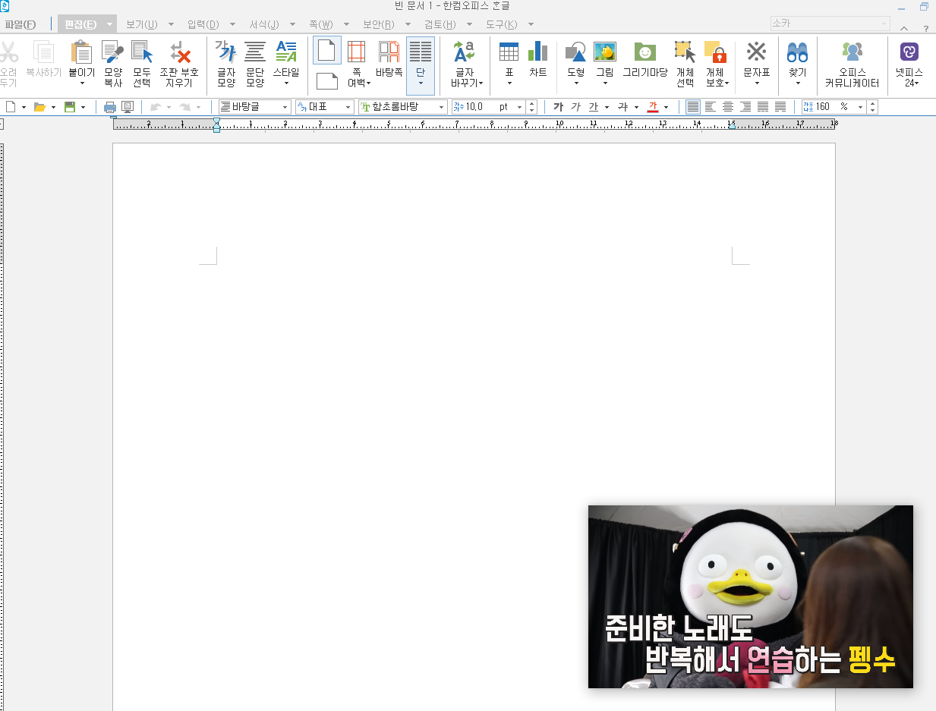
Task: Insert a chart with 차트 icon
Action: (537, 52)
